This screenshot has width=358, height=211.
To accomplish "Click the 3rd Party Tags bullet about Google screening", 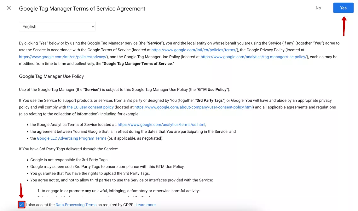I will pos(107,167).
